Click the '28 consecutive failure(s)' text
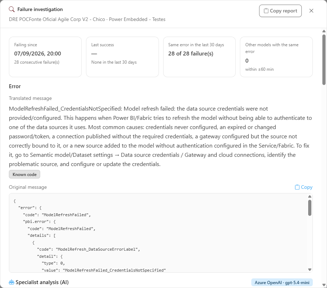 coord(37,62)
